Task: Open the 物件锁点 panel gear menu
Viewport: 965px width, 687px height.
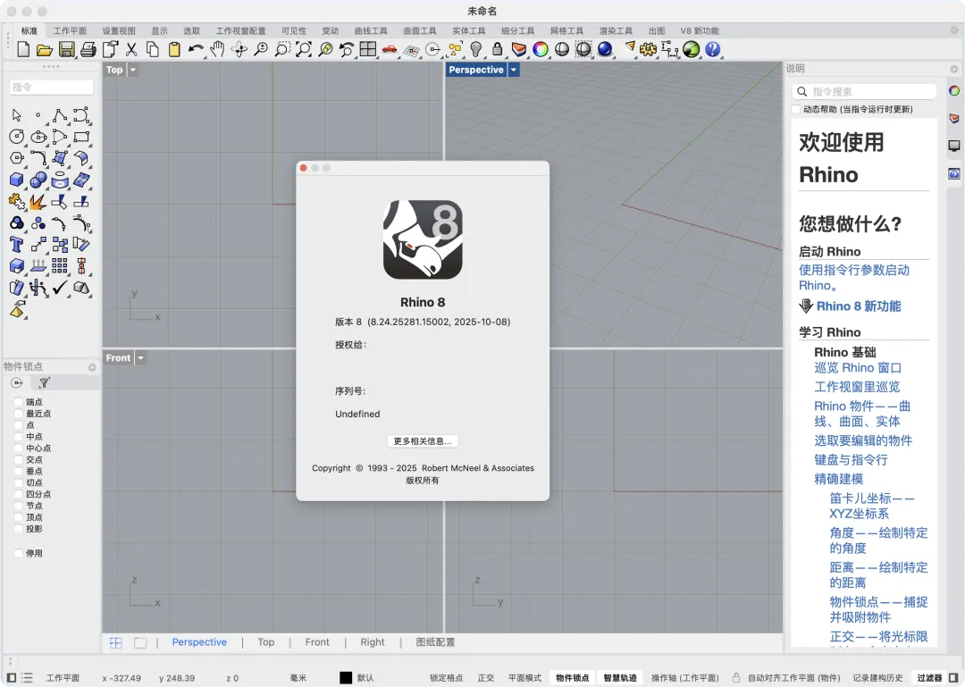Action: click(92, 367)
